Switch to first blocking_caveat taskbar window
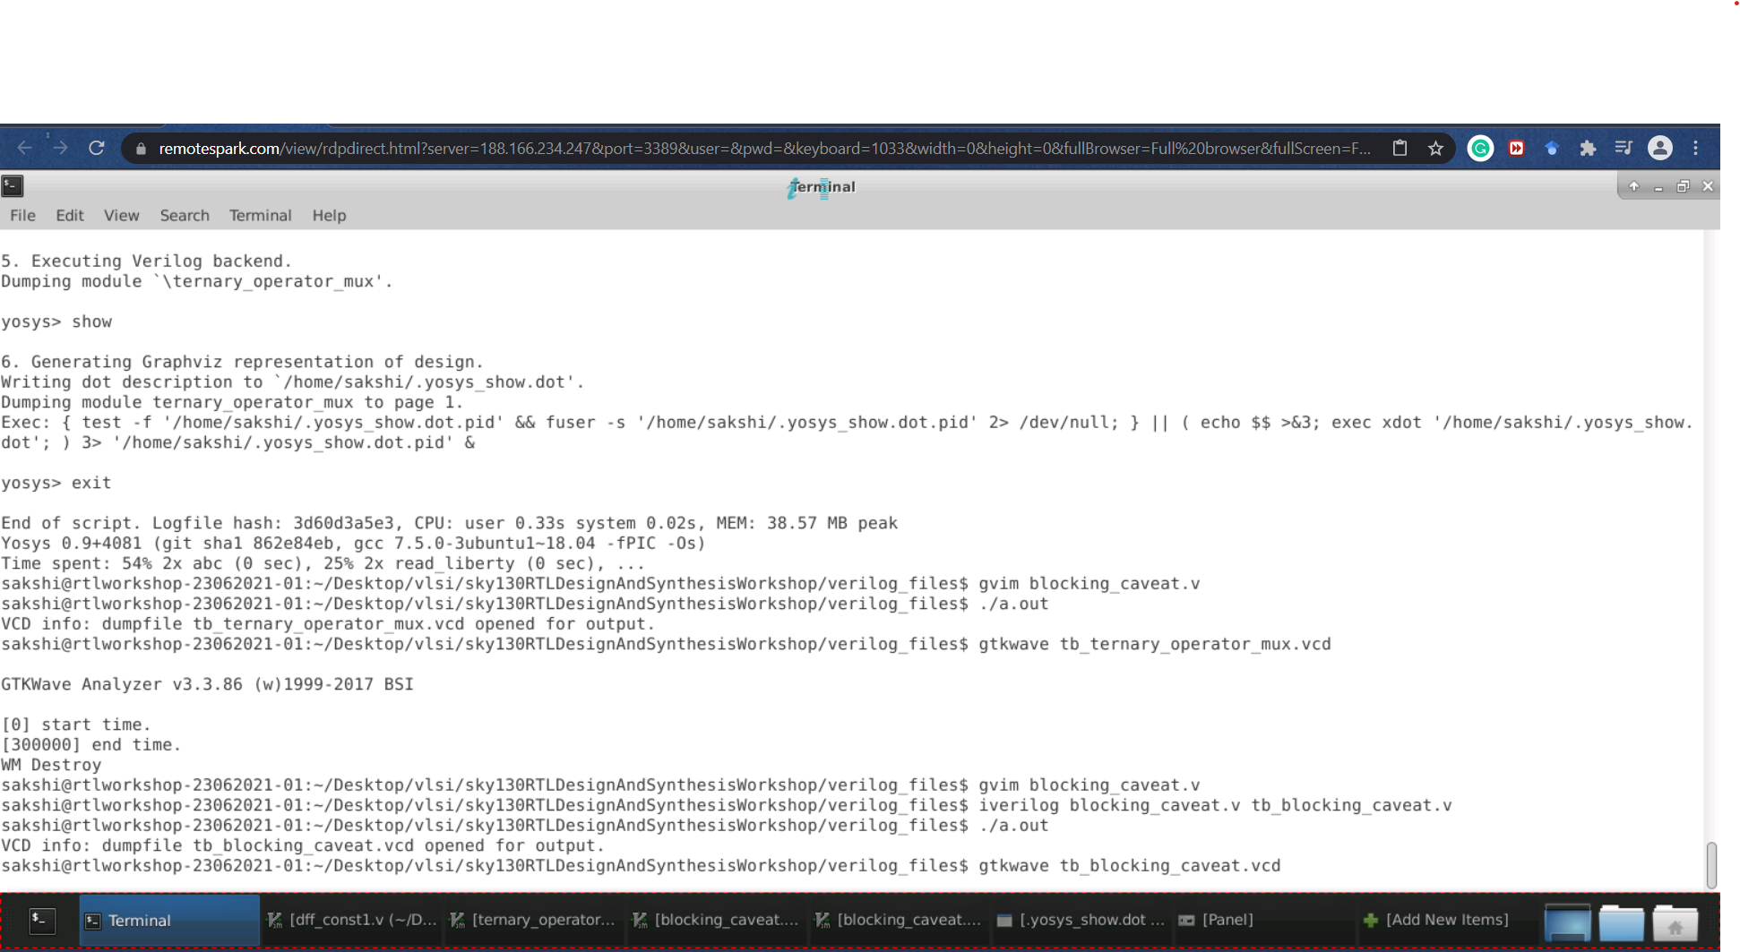 [716, 920]
